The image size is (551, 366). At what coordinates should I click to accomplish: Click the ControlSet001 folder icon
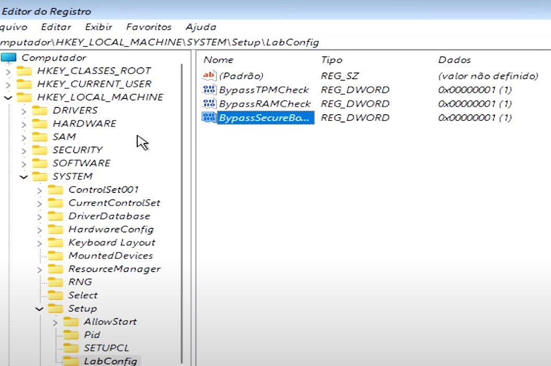click(x=55, y=190)
